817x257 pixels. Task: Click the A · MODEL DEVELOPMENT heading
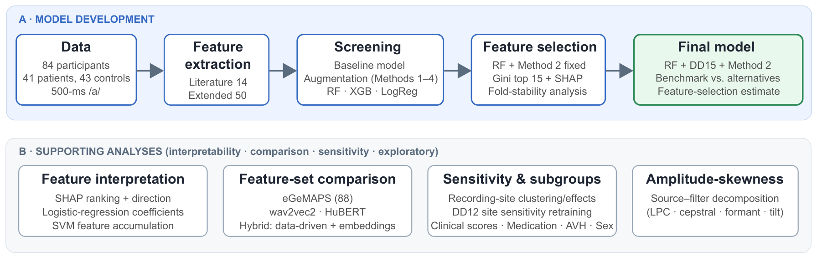(x=87, y=19)
